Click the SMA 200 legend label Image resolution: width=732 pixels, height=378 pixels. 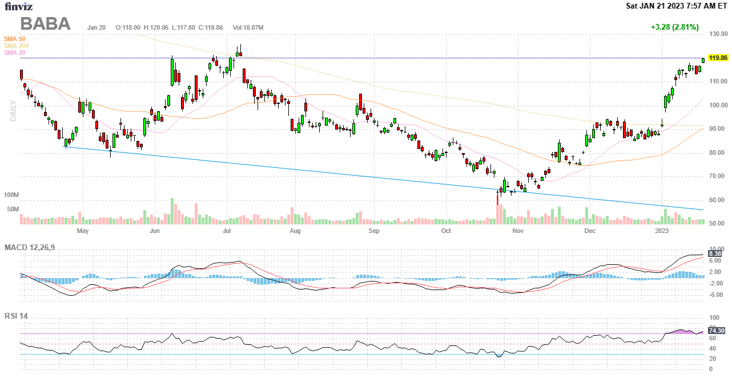16,46
